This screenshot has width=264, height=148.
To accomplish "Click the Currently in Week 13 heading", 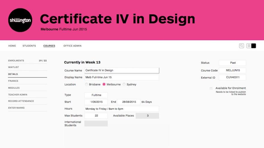I will click(82, 62).
